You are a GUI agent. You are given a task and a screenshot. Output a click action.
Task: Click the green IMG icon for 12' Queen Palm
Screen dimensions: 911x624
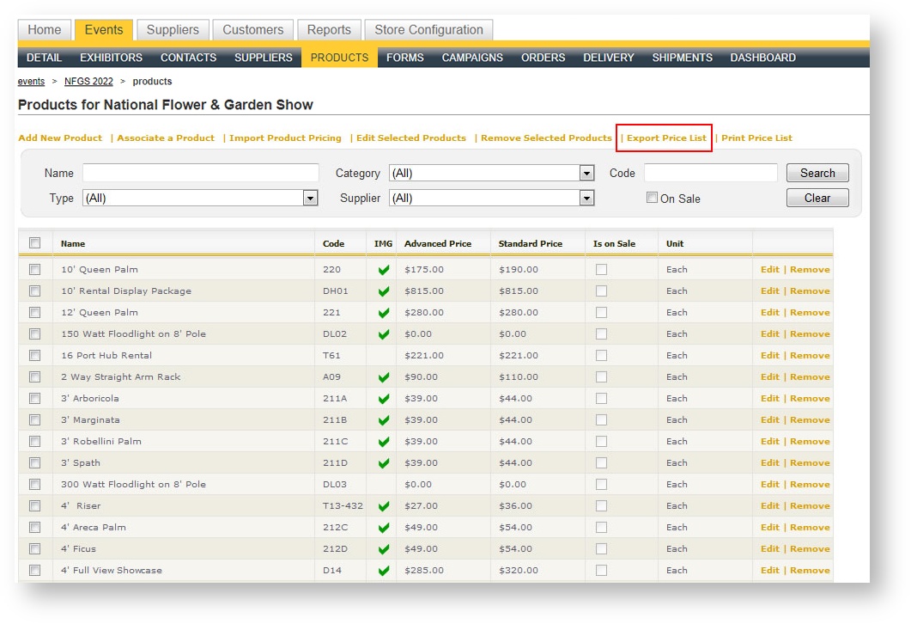click(382, 312)
